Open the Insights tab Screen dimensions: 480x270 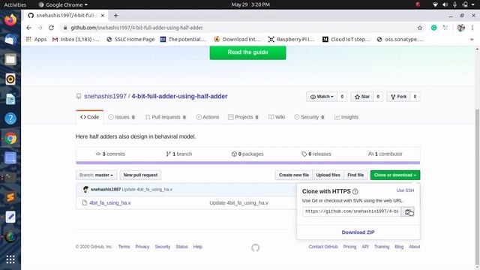click(346, 117)
